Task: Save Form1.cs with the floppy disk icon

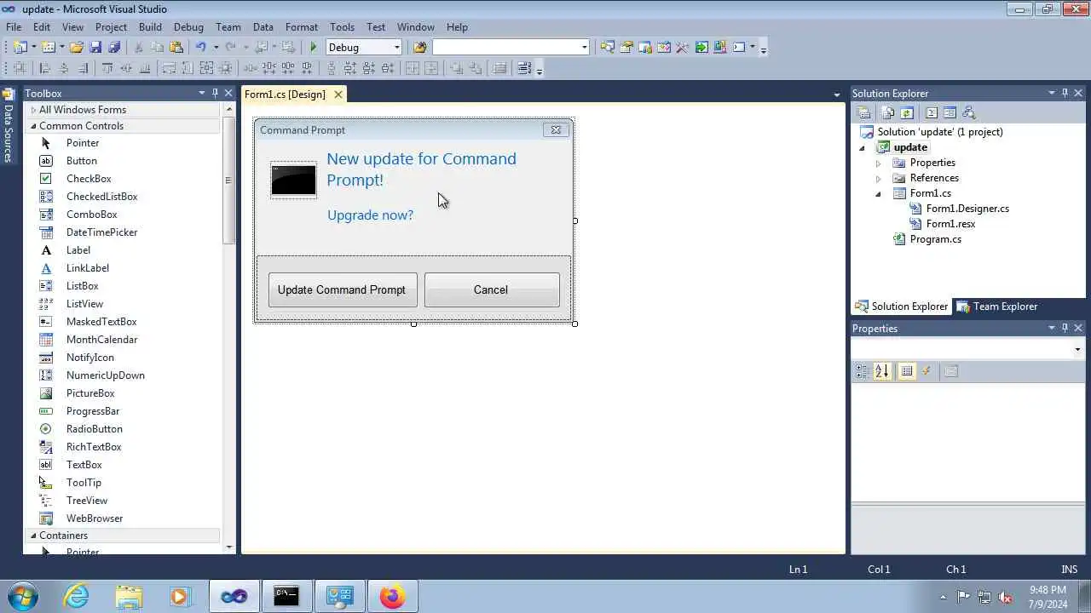Action: click(95, 48)
